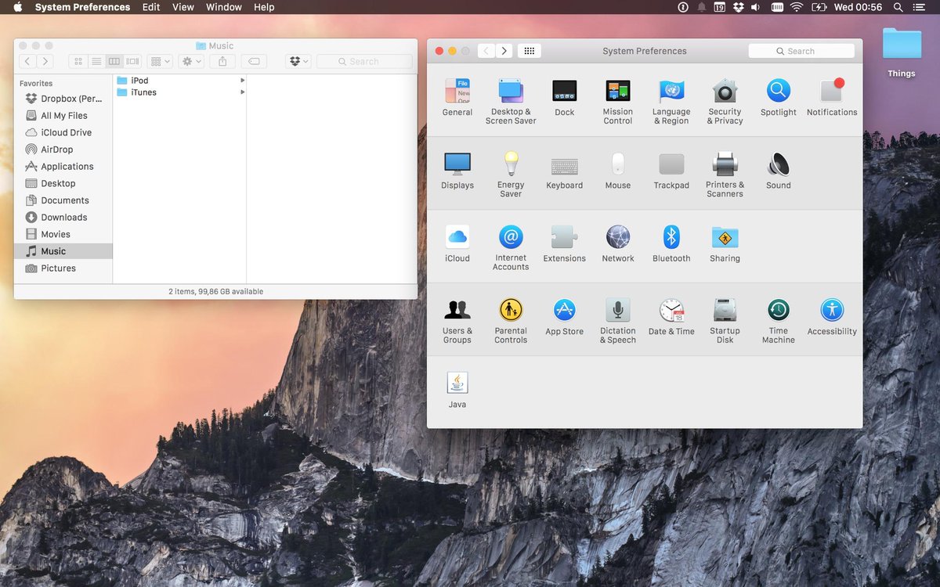
Task: Click the Finder window search field
Action: pos(364,61)
